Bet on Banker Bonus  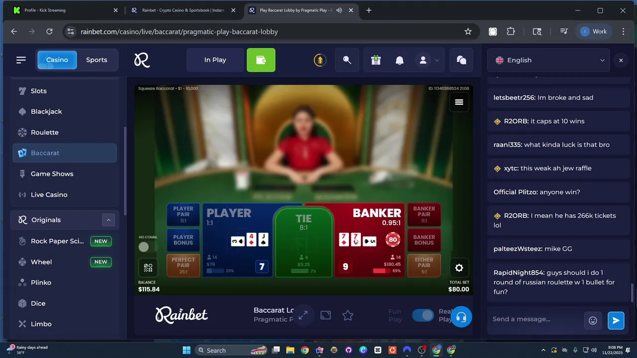tap(424, 240)
